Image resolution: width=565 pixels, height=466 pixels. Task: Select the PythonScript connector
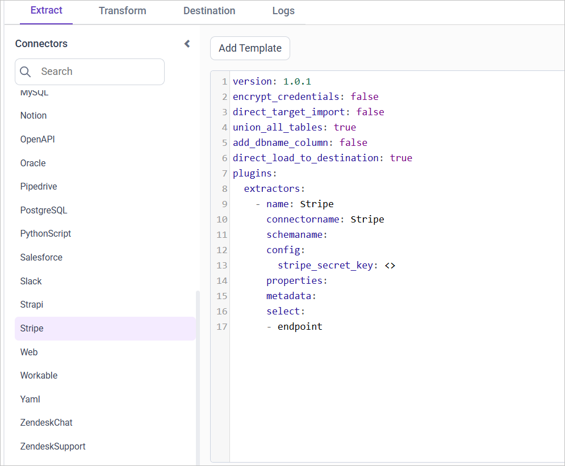click(x=45, y=233)
